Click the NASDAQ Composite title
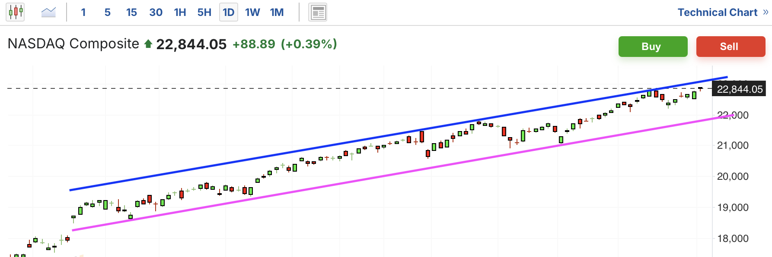772x257 pixels. [x=73, y=44]
